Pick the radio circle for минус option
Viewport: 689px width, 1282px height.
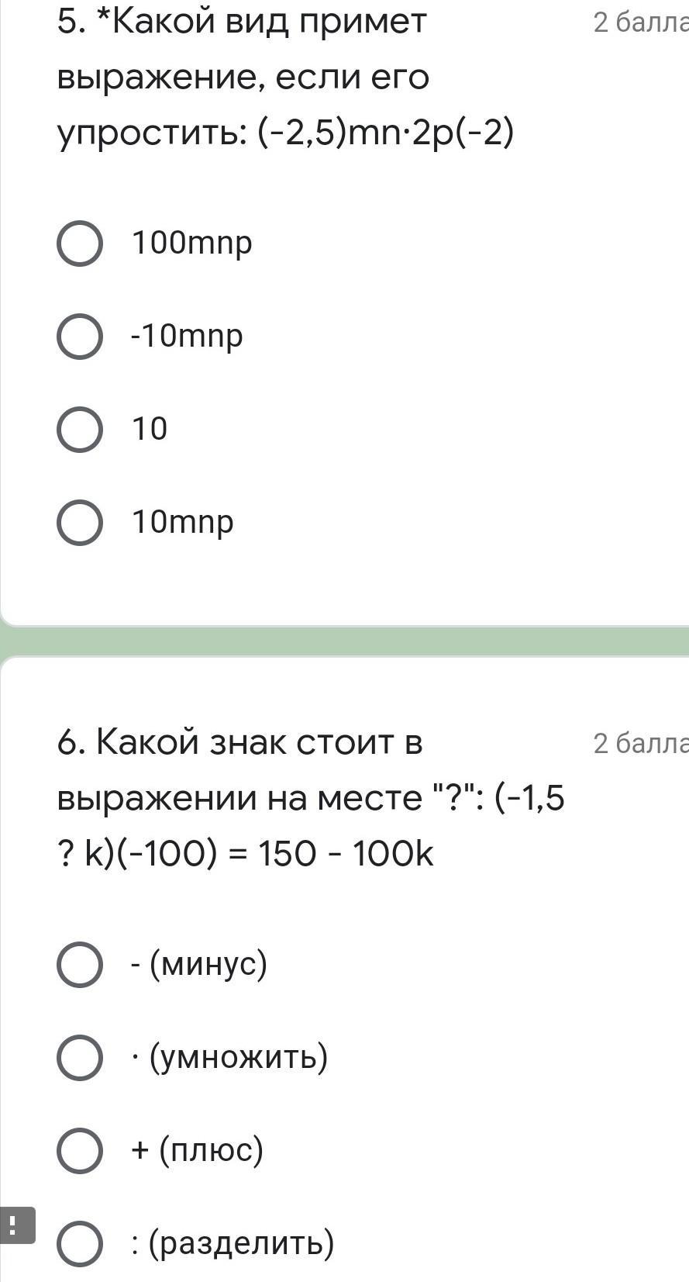[80, 965]
